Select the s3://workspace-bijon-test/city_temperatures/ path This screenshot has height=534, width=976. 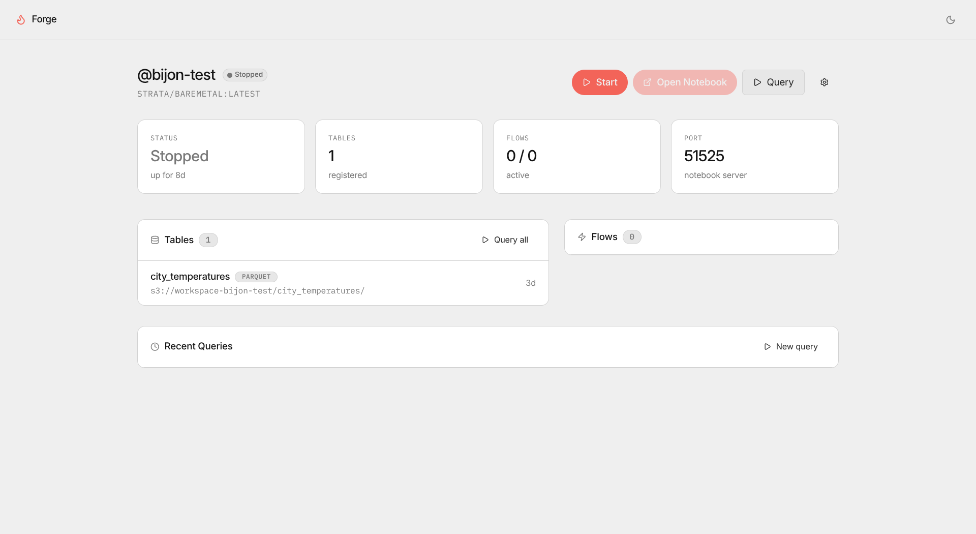pyautogui.click(x=257, y=291)
